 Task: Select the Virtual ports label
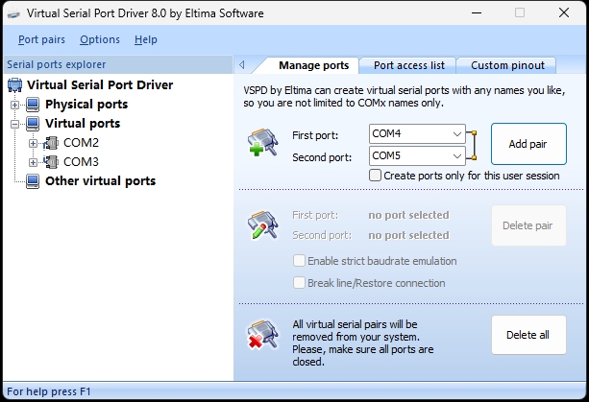(x=83, y=124)
